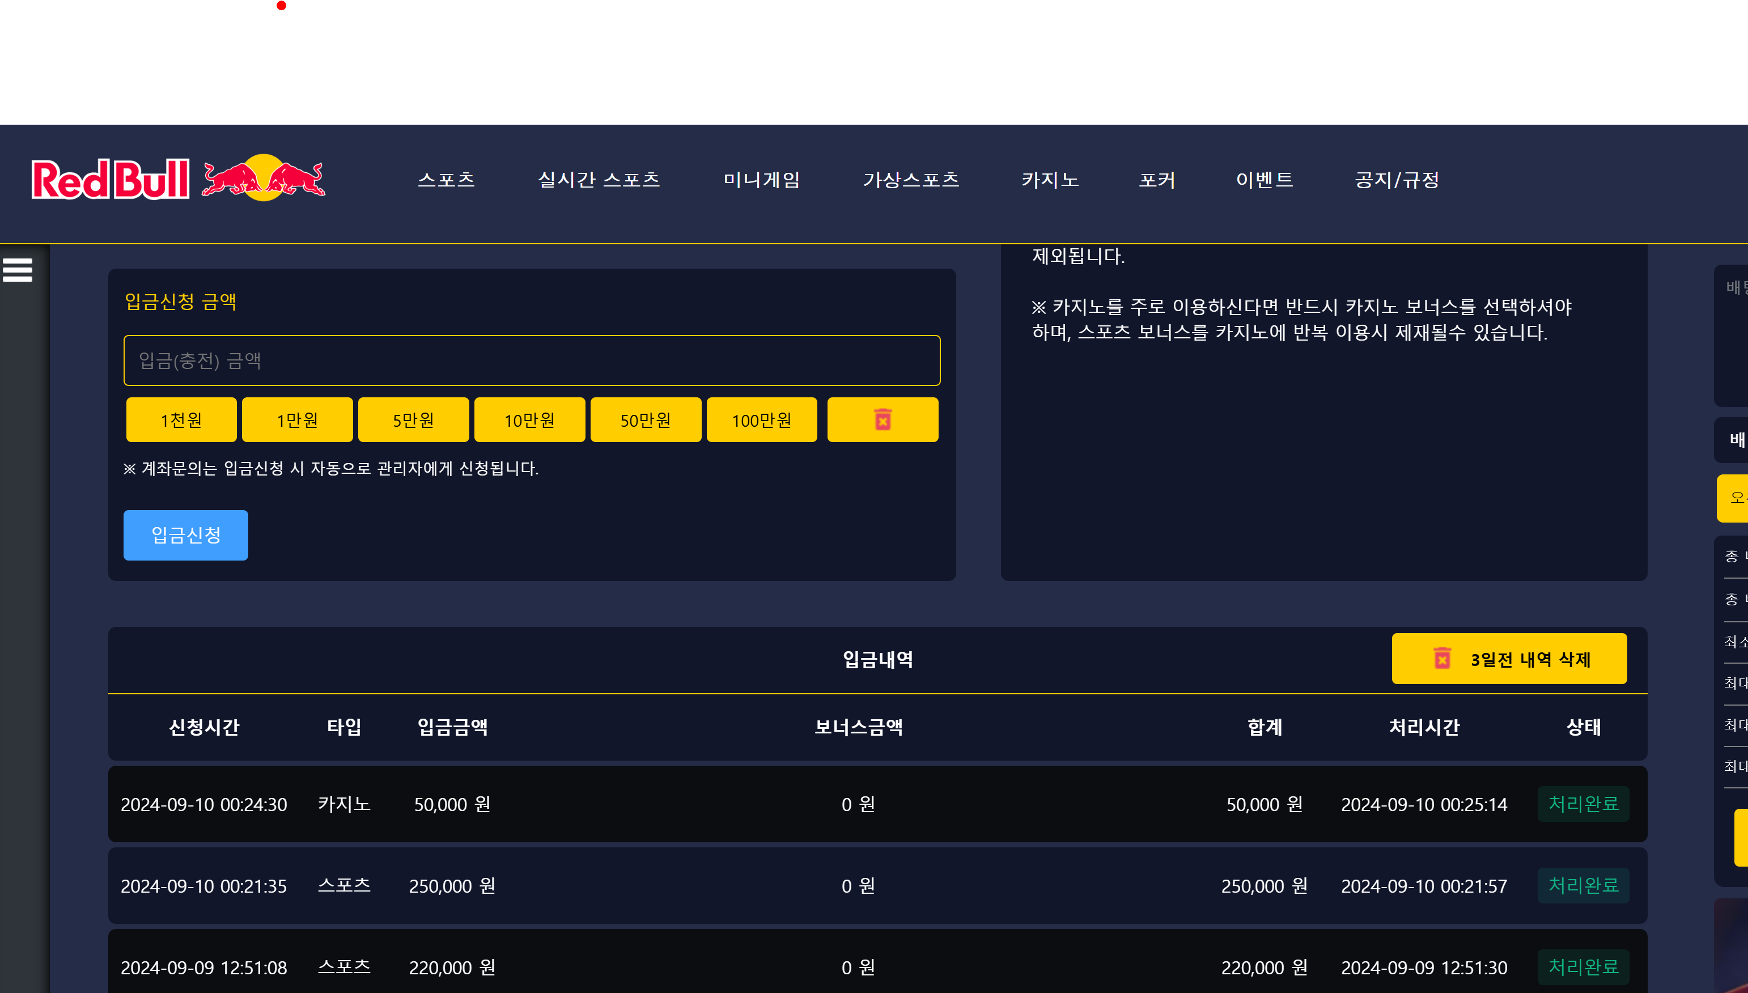Open the 이벤트 page
Viewport: 1748px width, 993px height.
tap(1264, 179)
